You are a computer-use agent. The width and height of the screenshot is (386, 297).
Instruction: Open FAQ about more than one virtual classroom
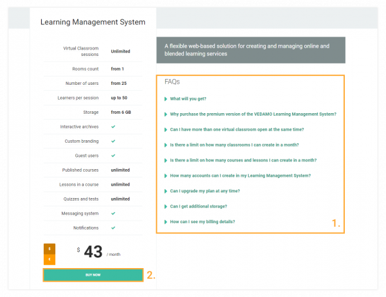tap(241, 129)
